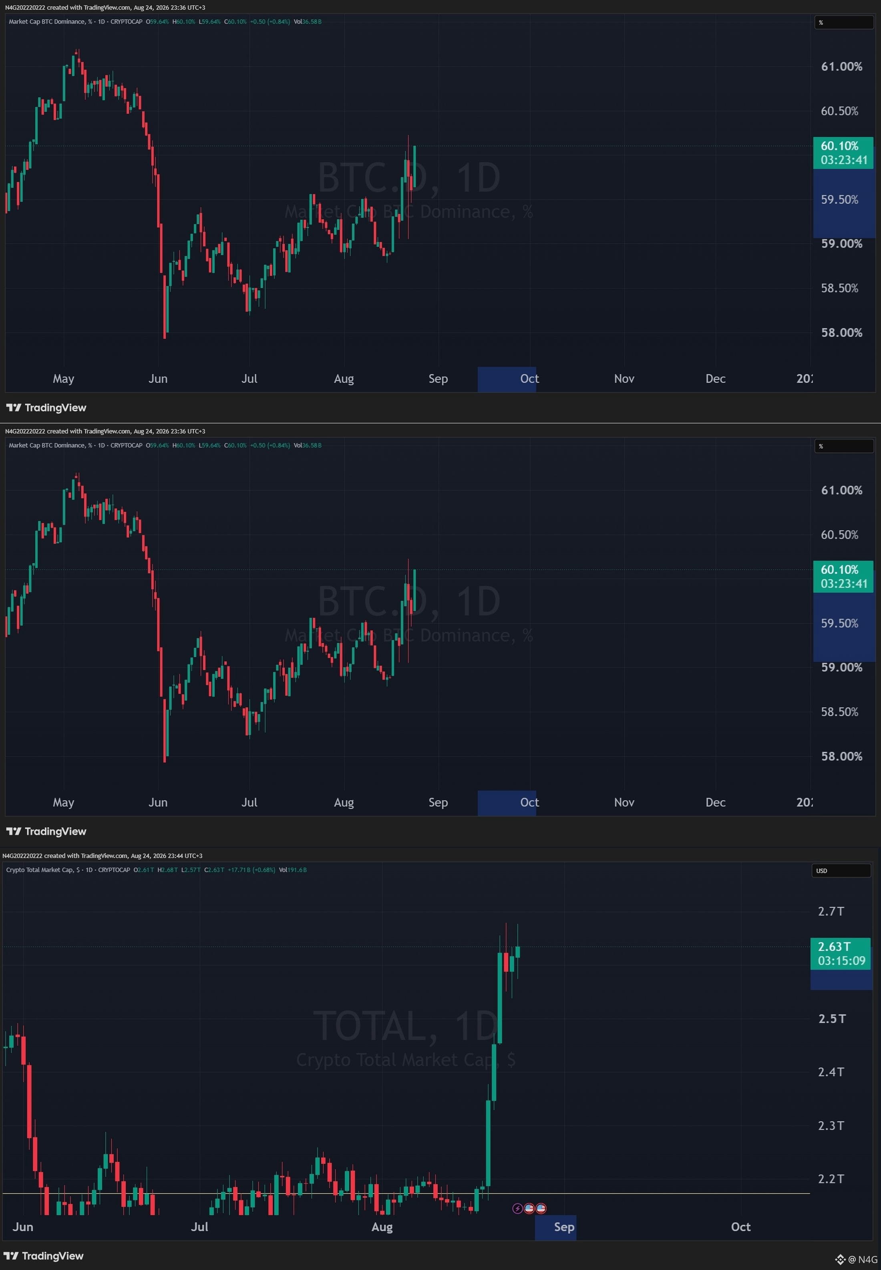The width and height of the screenshot is (881, 1270).
Task: Click the 60.10% price label on middle chart
Action: coord(843,577)
